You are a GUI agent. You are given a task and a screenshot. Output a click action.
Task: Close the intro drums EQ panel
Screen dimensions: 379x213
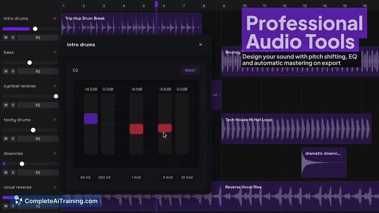coord(201,44)
